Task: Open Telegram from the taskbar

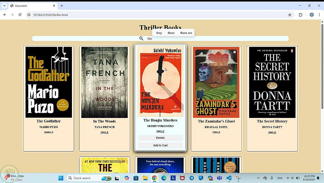Action: click(x=191, y=178)
